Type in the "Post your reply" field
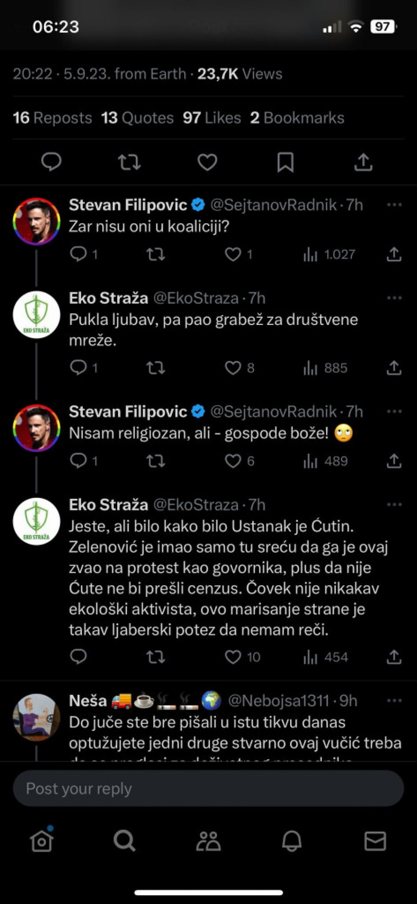The width and height of the screenshot is (417, 904). 208,788
